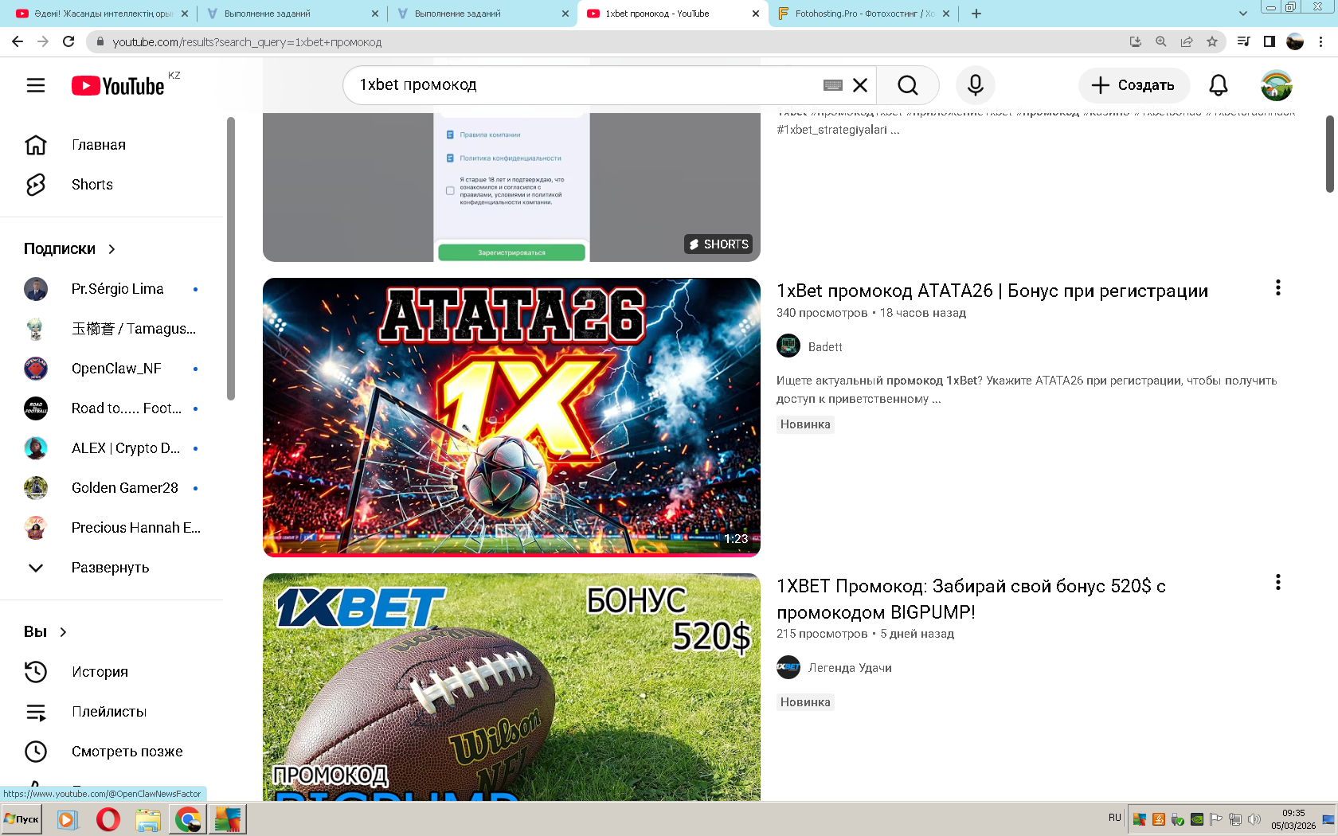1338x836 pixels.
Task: Switch the RU language indicator
Action: 1114,818
